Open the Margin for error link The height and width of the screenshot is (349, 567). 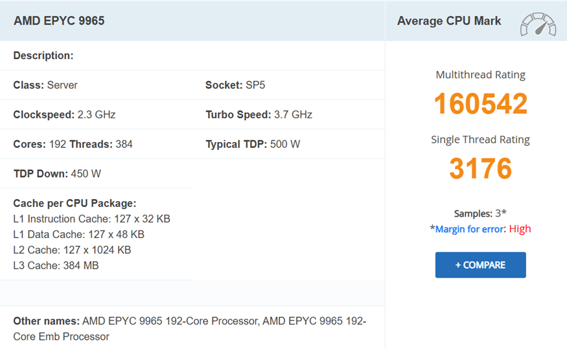tap(470, 228)
